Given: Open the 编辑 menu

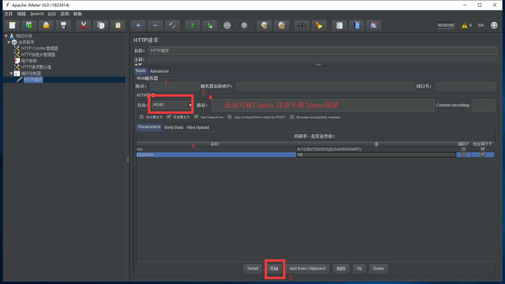Looking at the screenshot, I should [x=21, y=14].
